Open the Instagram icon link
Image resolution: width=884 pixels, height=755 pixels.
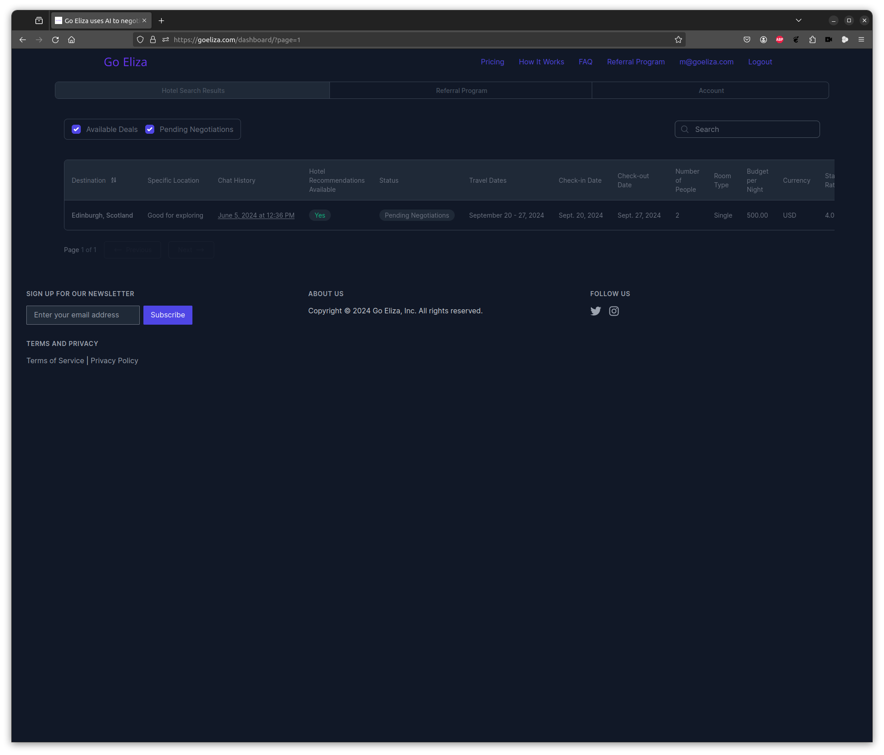click(x=614, y=311)
